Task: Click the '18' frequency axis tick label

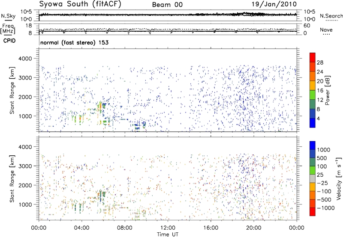Action: tap(29, 26)
